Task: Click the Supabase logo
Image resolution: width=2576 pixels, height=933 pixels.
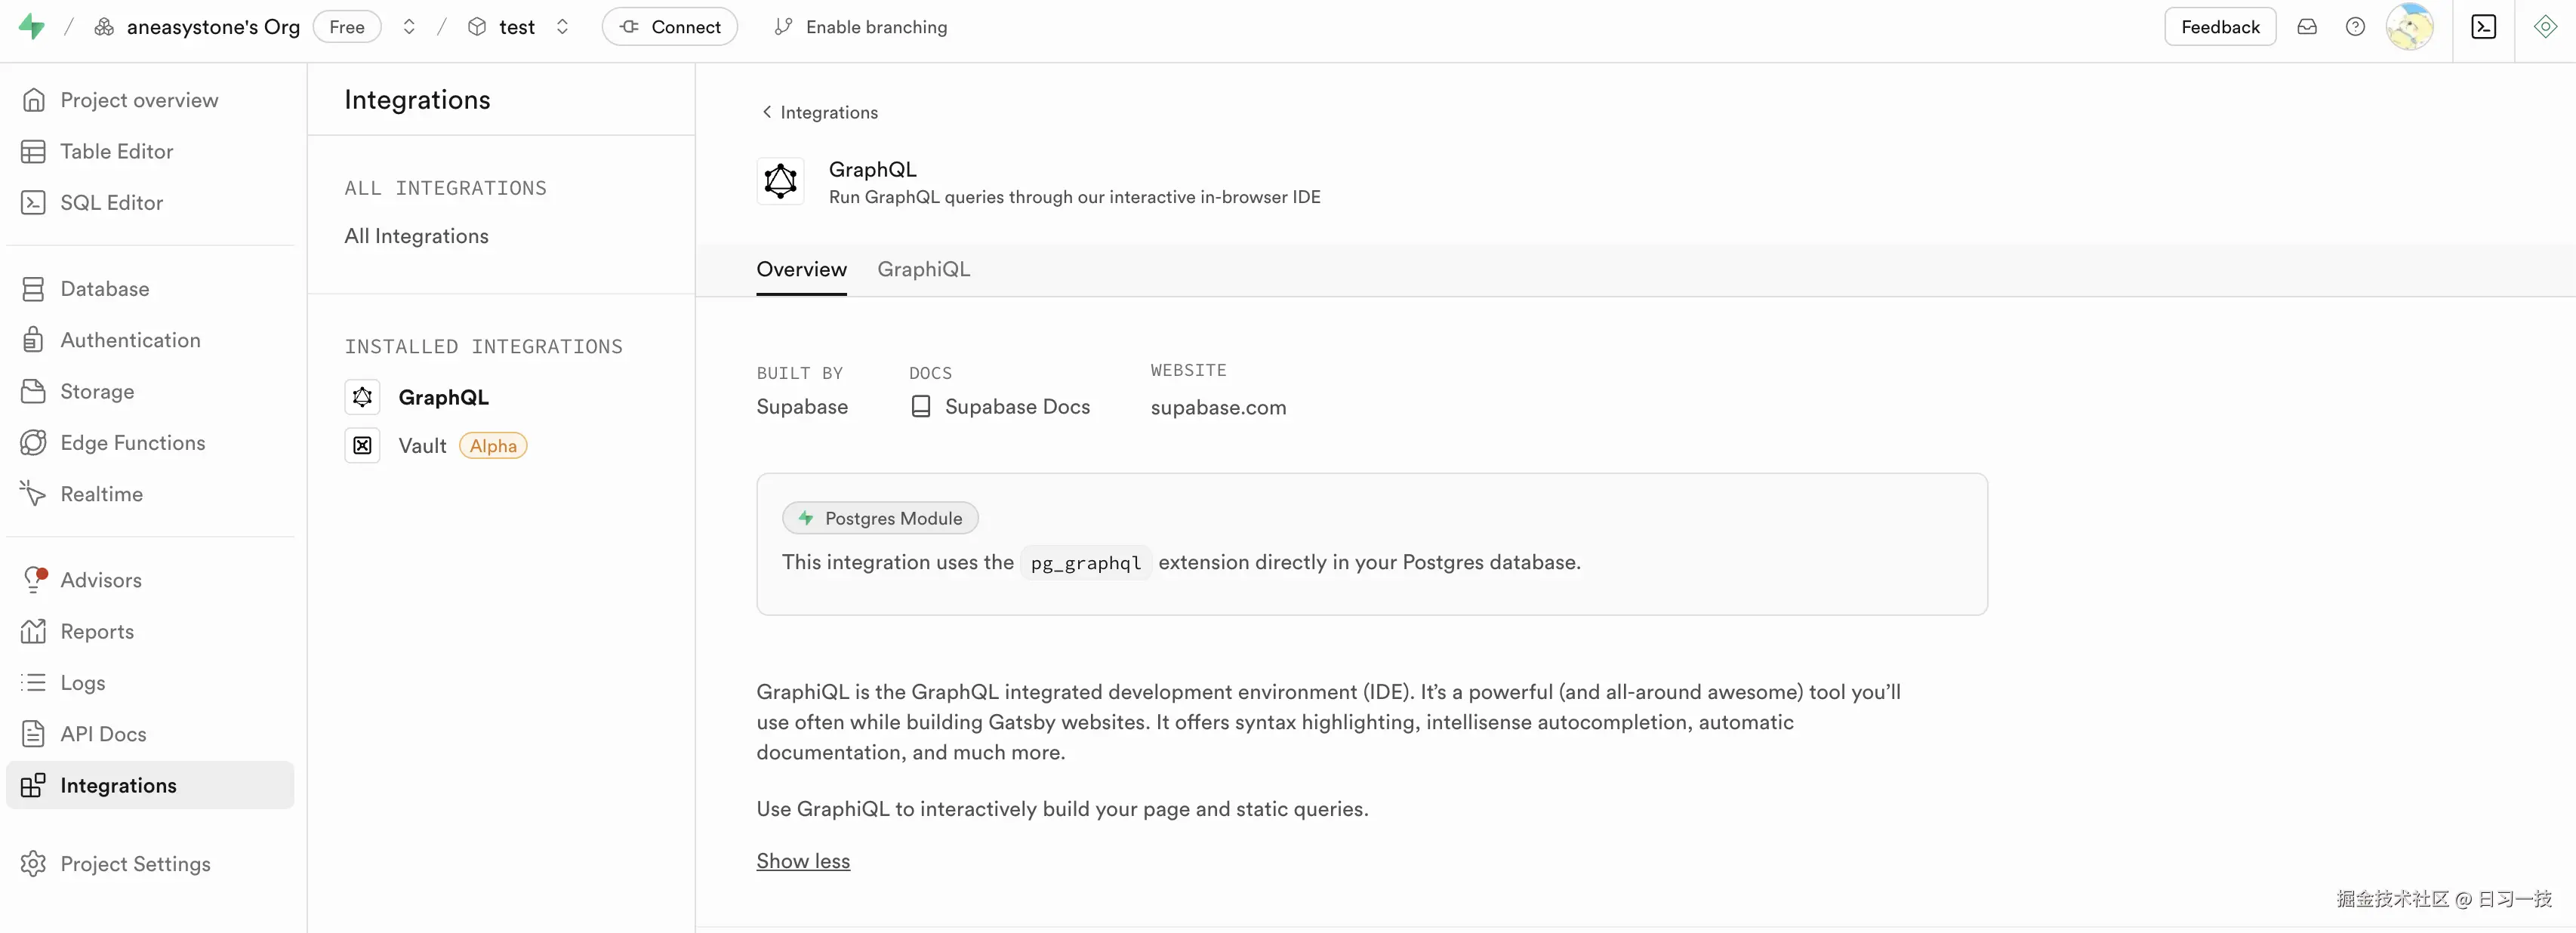Action: 31,26
